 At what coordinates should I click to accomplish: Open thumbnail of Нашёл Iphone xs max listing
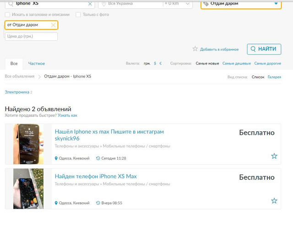point(28,144)
